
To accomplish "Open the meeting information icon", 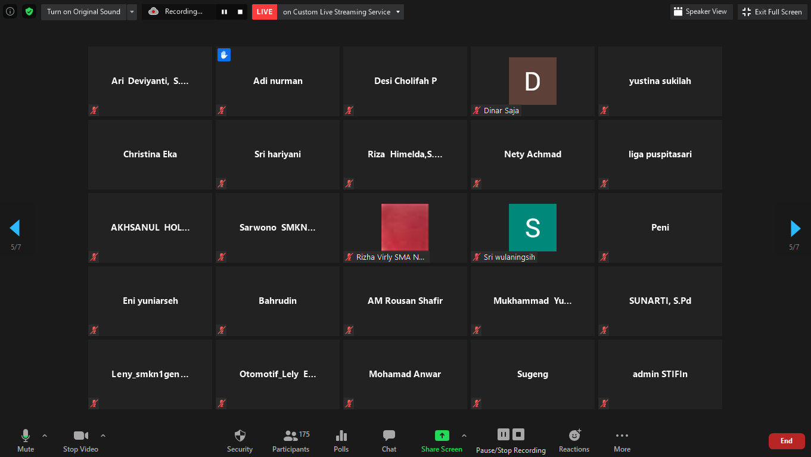I will [x=10, y=11].
